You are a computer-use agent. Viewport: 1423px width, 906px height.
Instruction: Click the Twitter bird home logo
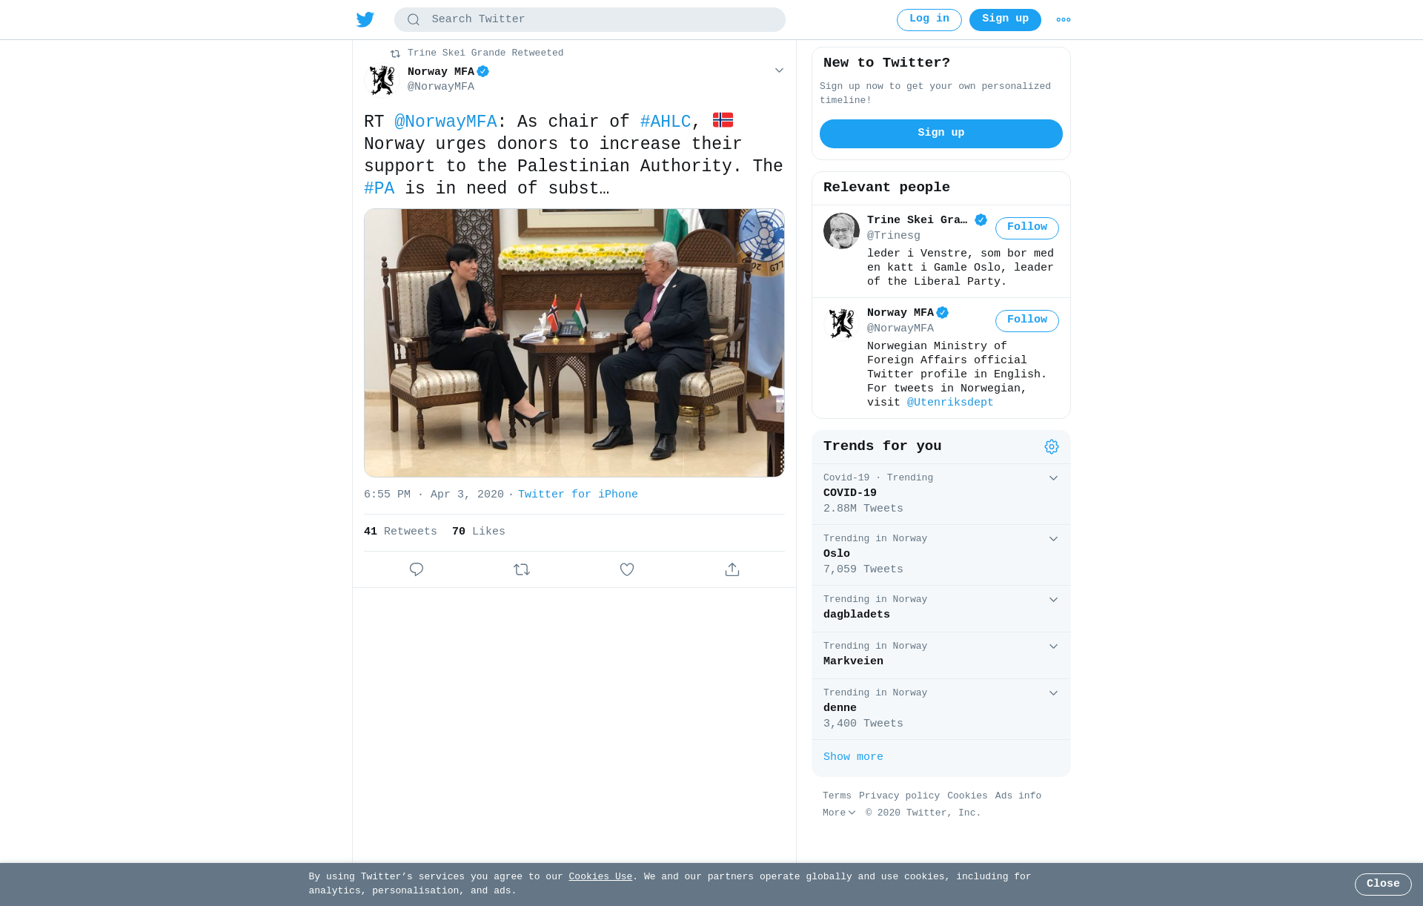coord(365,20)
